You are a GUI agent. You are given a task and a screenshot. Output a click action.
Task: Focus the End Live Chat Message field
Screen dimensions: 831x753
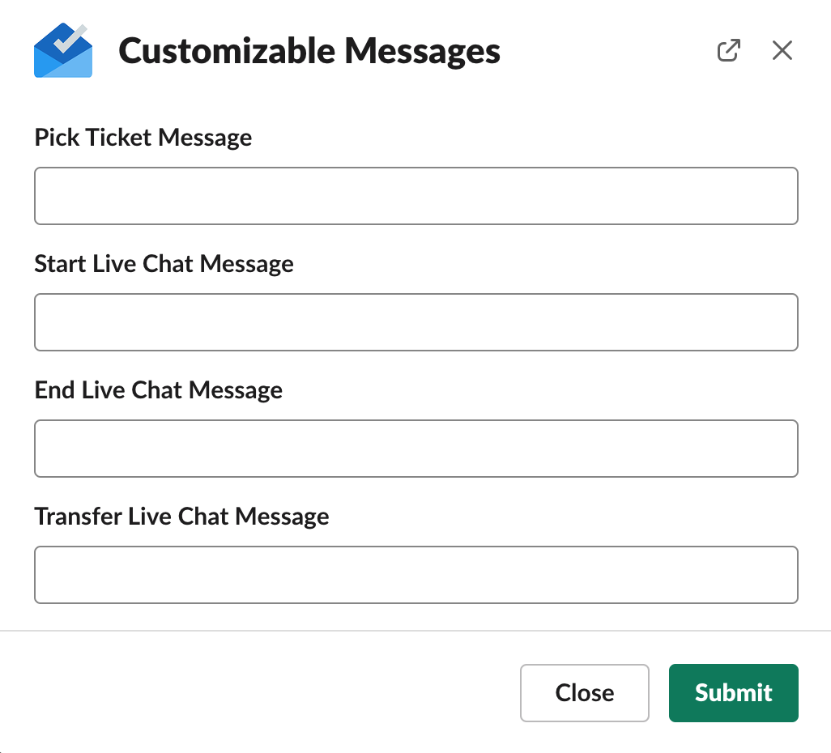point(416,449)
